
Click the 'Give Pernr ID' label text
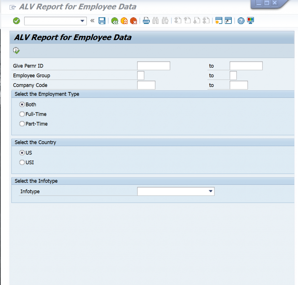tap(28, 66)
